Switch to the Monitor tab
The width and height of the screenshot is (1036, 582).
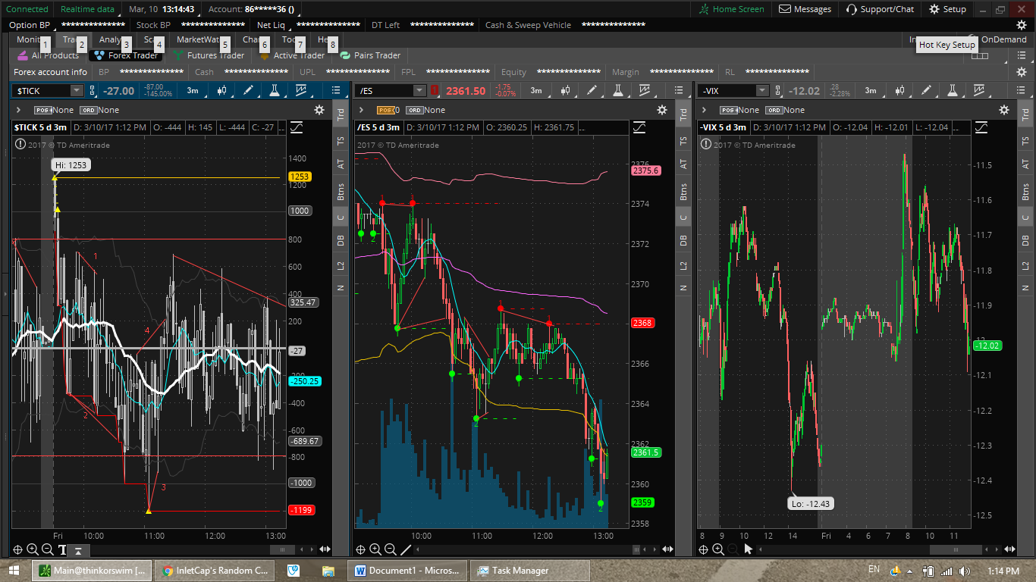click(x=30, y=39)
